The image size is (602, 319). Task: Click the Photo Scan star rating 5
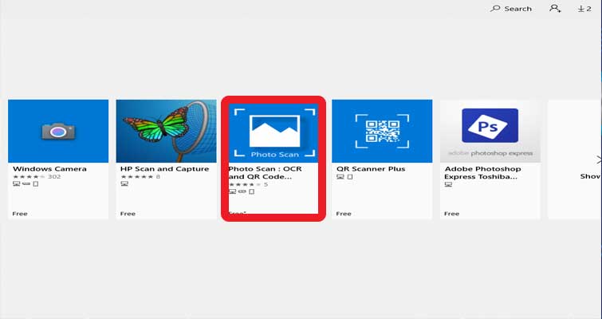(x=249, y=185)
